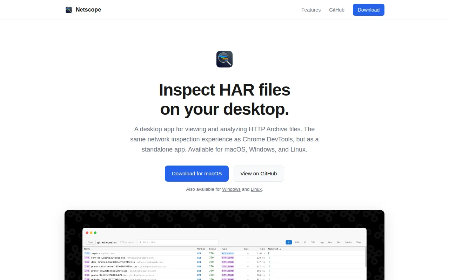Click the Type column header
Viewport: 449px width, 280px height.
224,249
